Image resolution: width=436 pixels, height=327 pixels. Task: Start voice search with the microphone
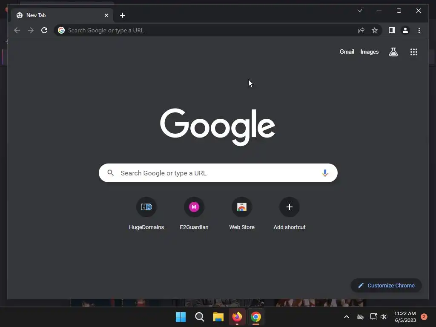325,173
